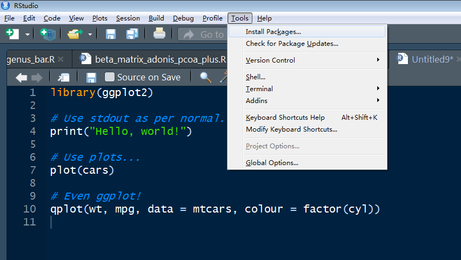Open Global Options...
461x260 pixels.
pos(306,163)
